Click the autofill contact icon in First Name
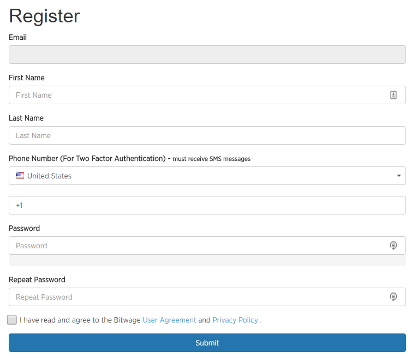Screen dimensions: 412x358 click(x=393, y=95)
